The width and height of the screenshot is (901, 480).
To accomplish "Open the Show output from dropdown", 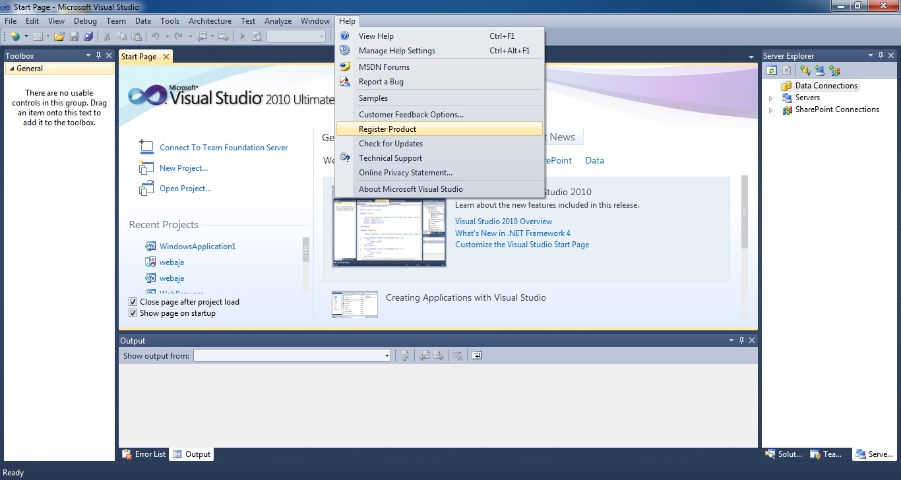I will 386,355.
